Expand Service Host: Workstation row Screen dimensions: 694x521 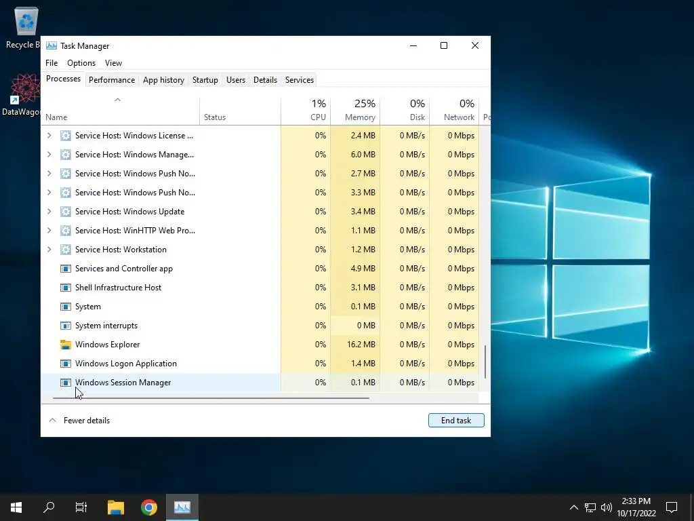pos(49,250)
